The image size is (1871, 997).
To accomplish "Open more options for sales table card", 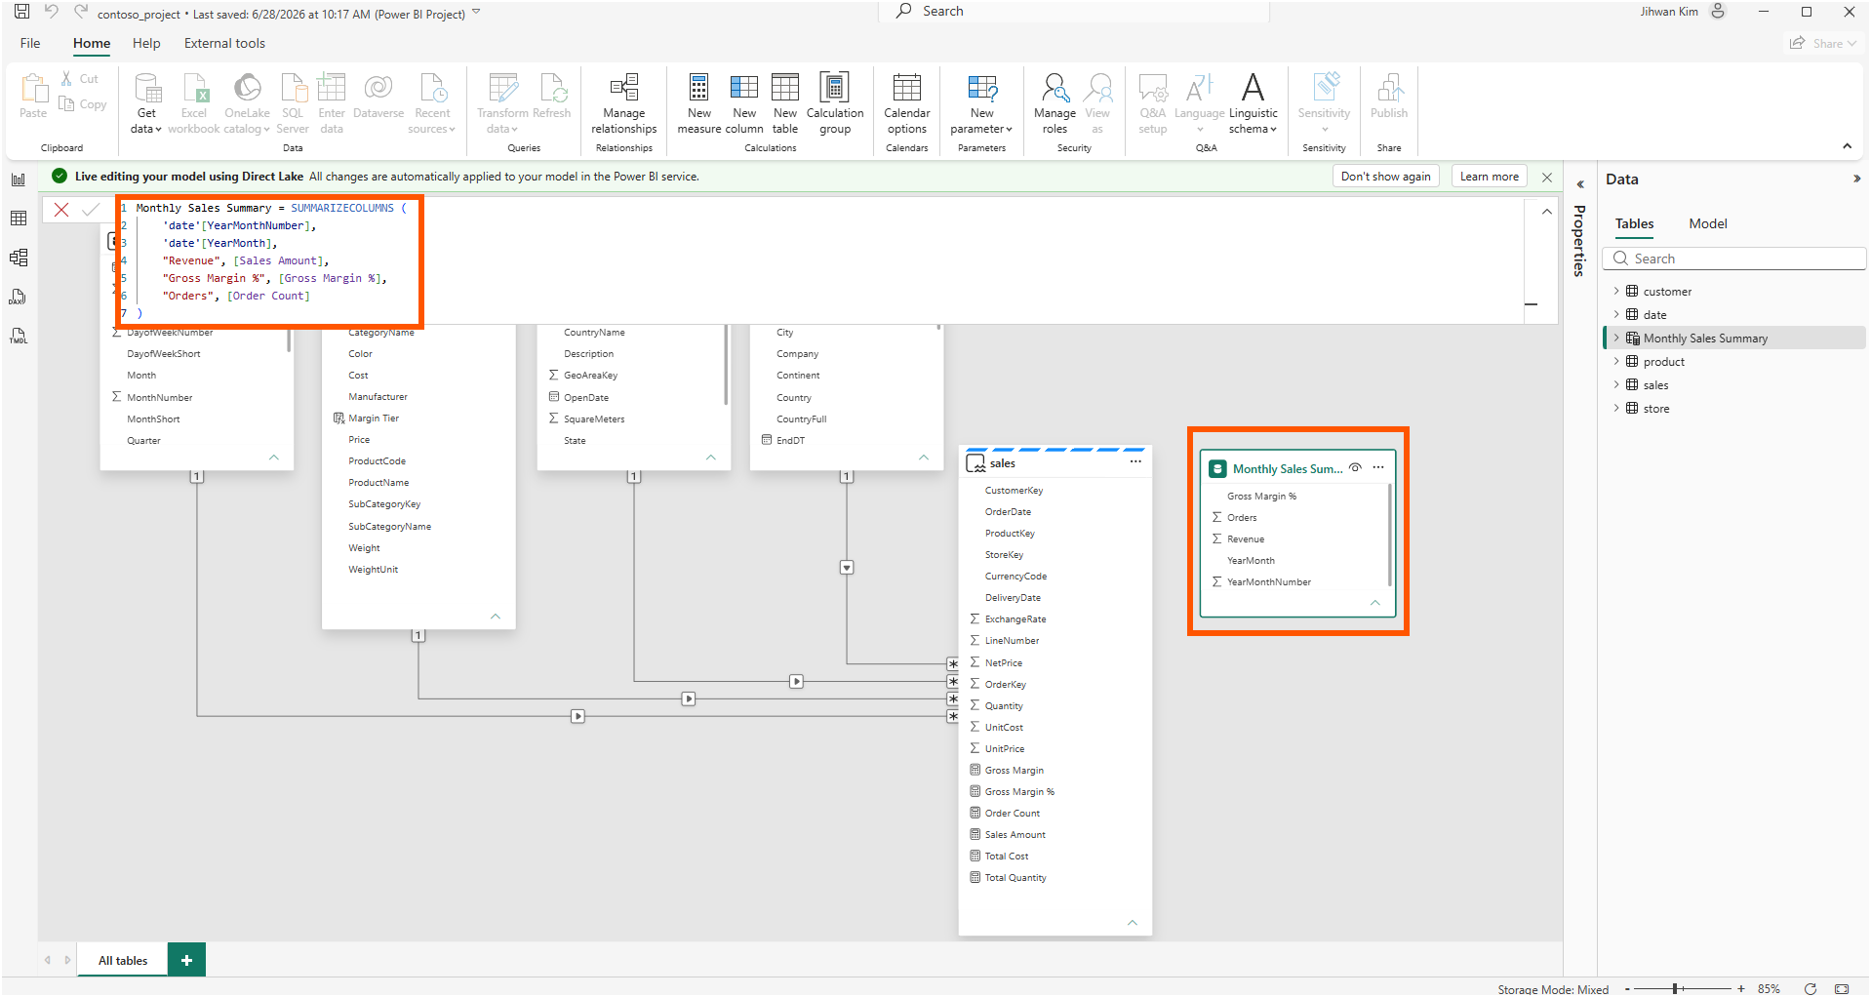I will (1135, 462).
